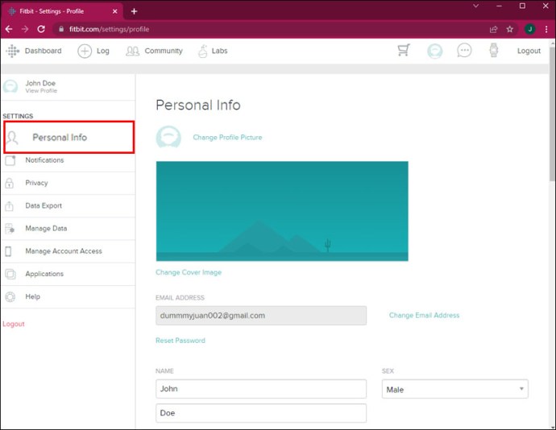Click the teal cover image banner

point(282,211)
